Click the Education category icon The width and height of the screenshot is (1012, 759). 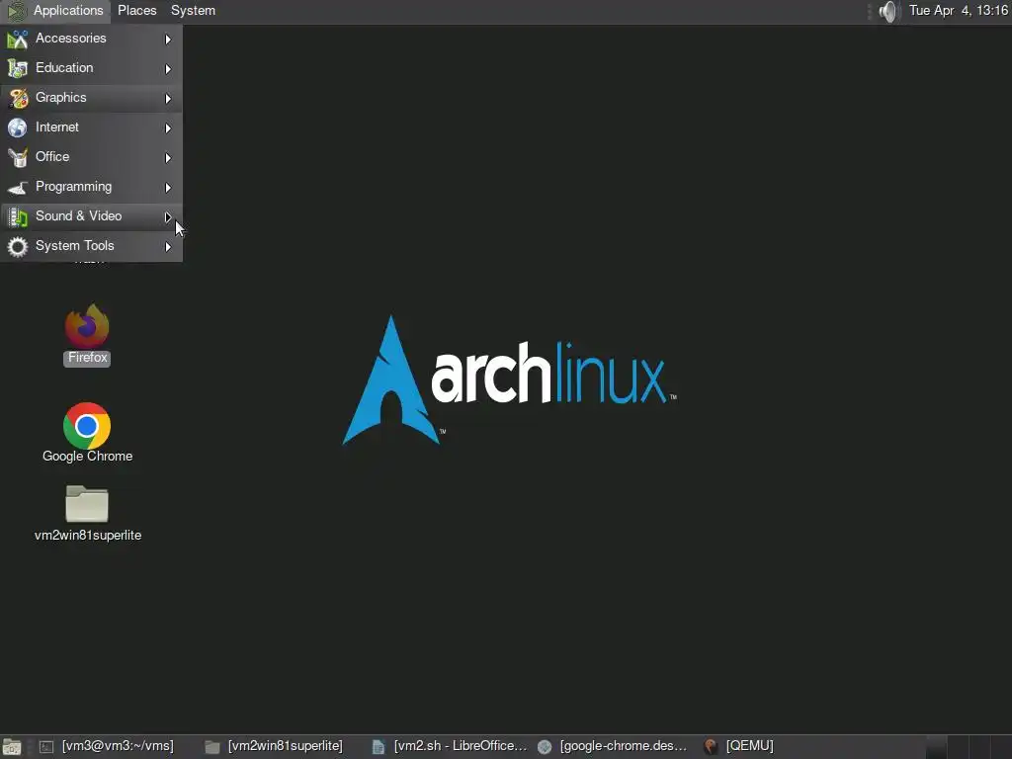(18, 68)
